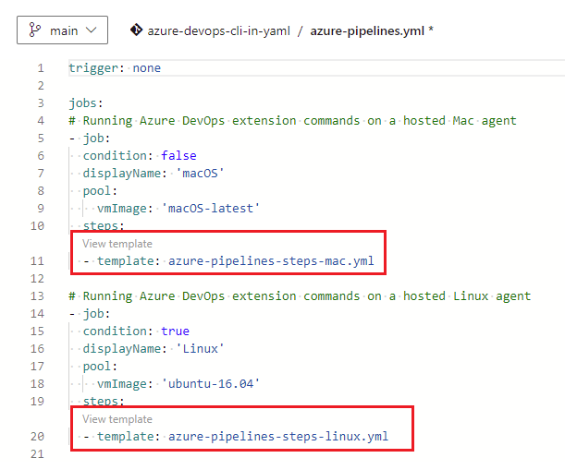565x470 pixels.
Task: Place cursor on azure-pipelines-steps-mac.yml template path
Action: click(x=271, y=260)
